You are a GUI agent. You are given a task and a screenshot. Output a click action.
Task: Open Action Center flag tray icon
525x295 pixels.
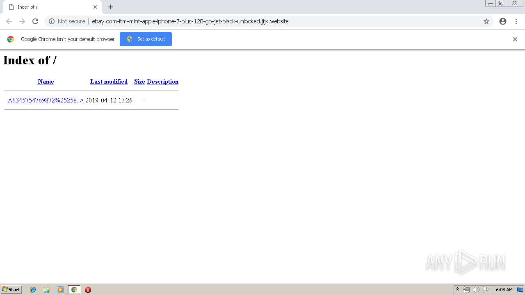point(486,290)
